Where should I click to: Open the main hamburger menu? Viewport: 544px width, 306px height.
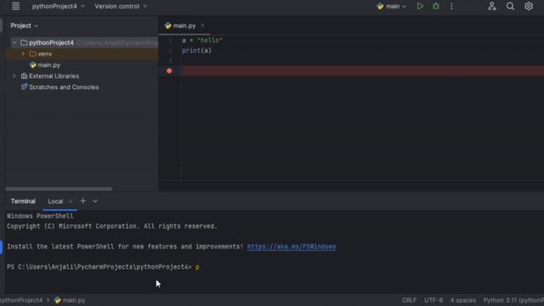point(15,6)
